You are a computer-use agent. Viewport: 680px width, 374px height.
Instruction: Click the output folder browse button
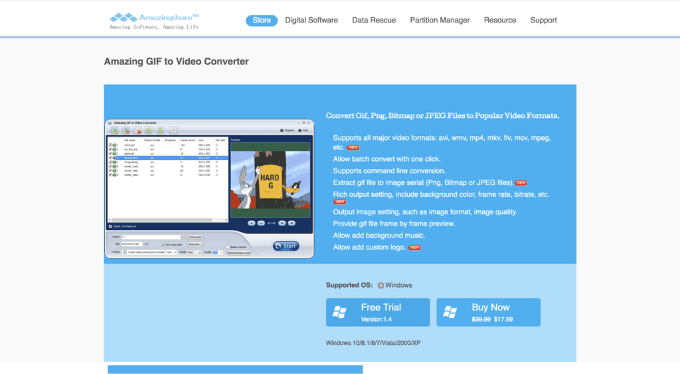(x=183, y=237)
